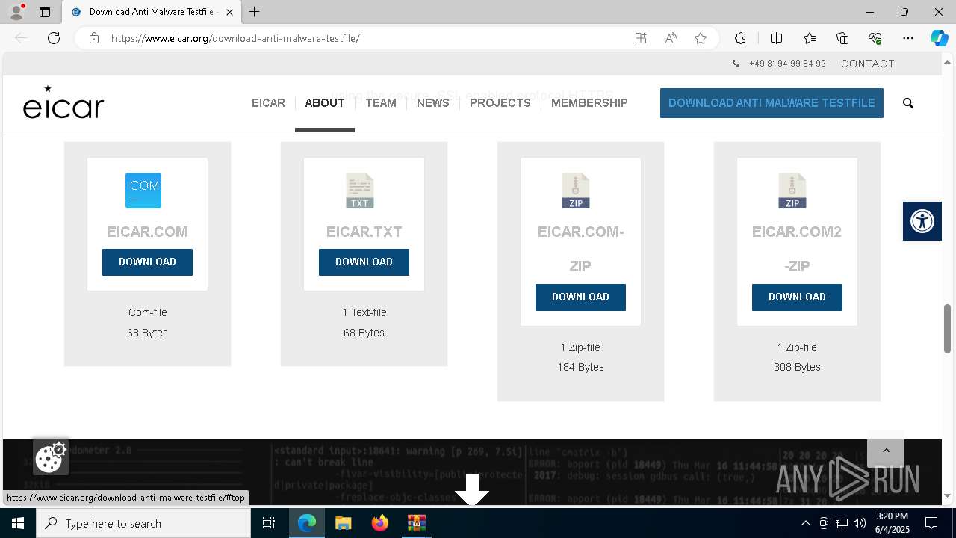Open the notification center icon
The height and width of the screenshot is (538, 956).
(x=931, y=523)
